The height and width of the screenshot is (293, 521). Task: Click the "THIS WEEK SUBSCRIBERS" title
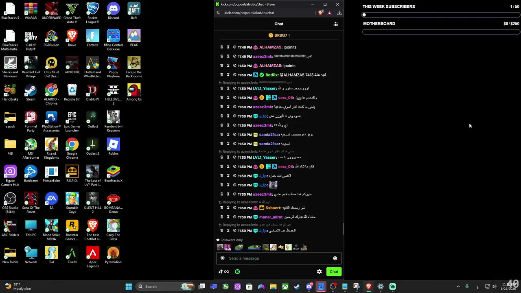pos(389,7)
